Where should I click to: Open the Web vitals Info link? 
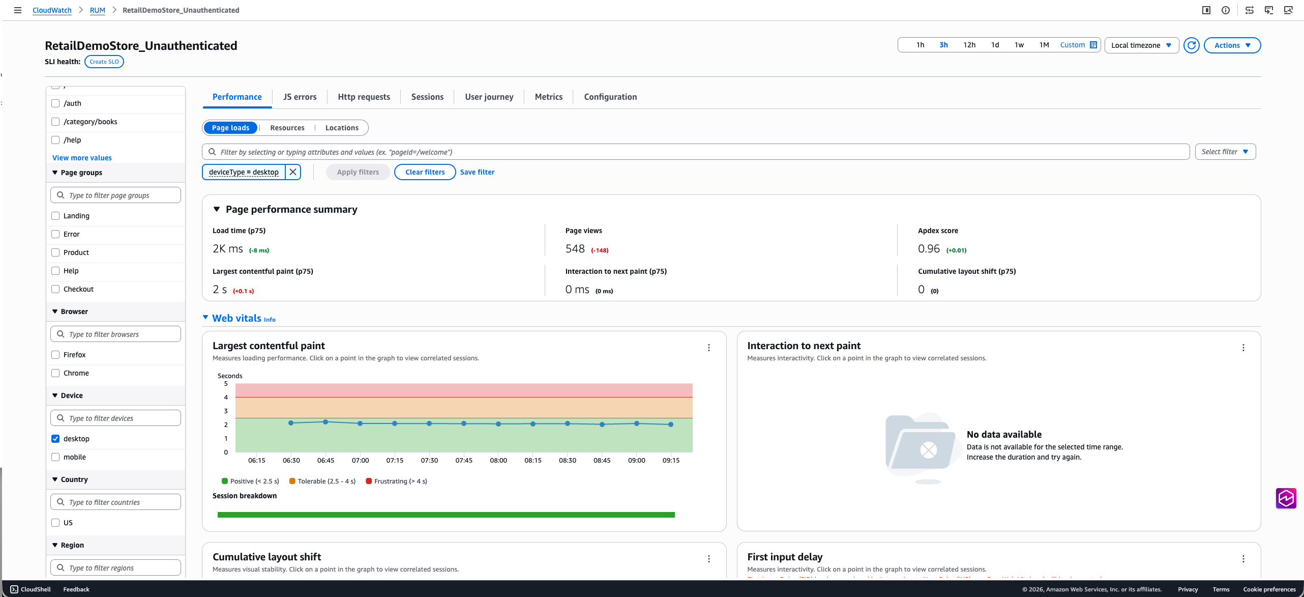coord(270,320)
